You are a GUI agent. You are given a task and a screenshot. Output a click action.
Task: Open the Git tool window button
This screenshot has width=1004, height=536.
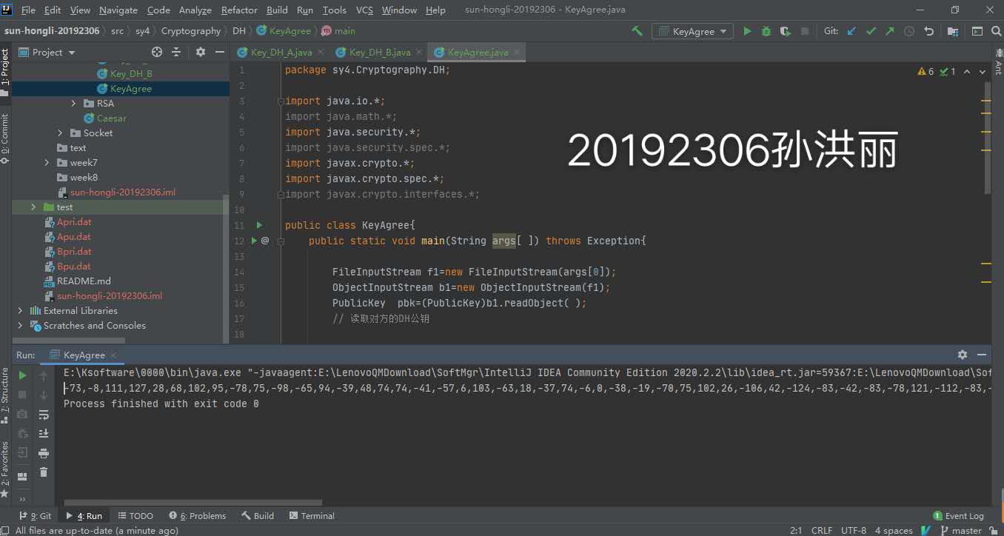[36, 516]
